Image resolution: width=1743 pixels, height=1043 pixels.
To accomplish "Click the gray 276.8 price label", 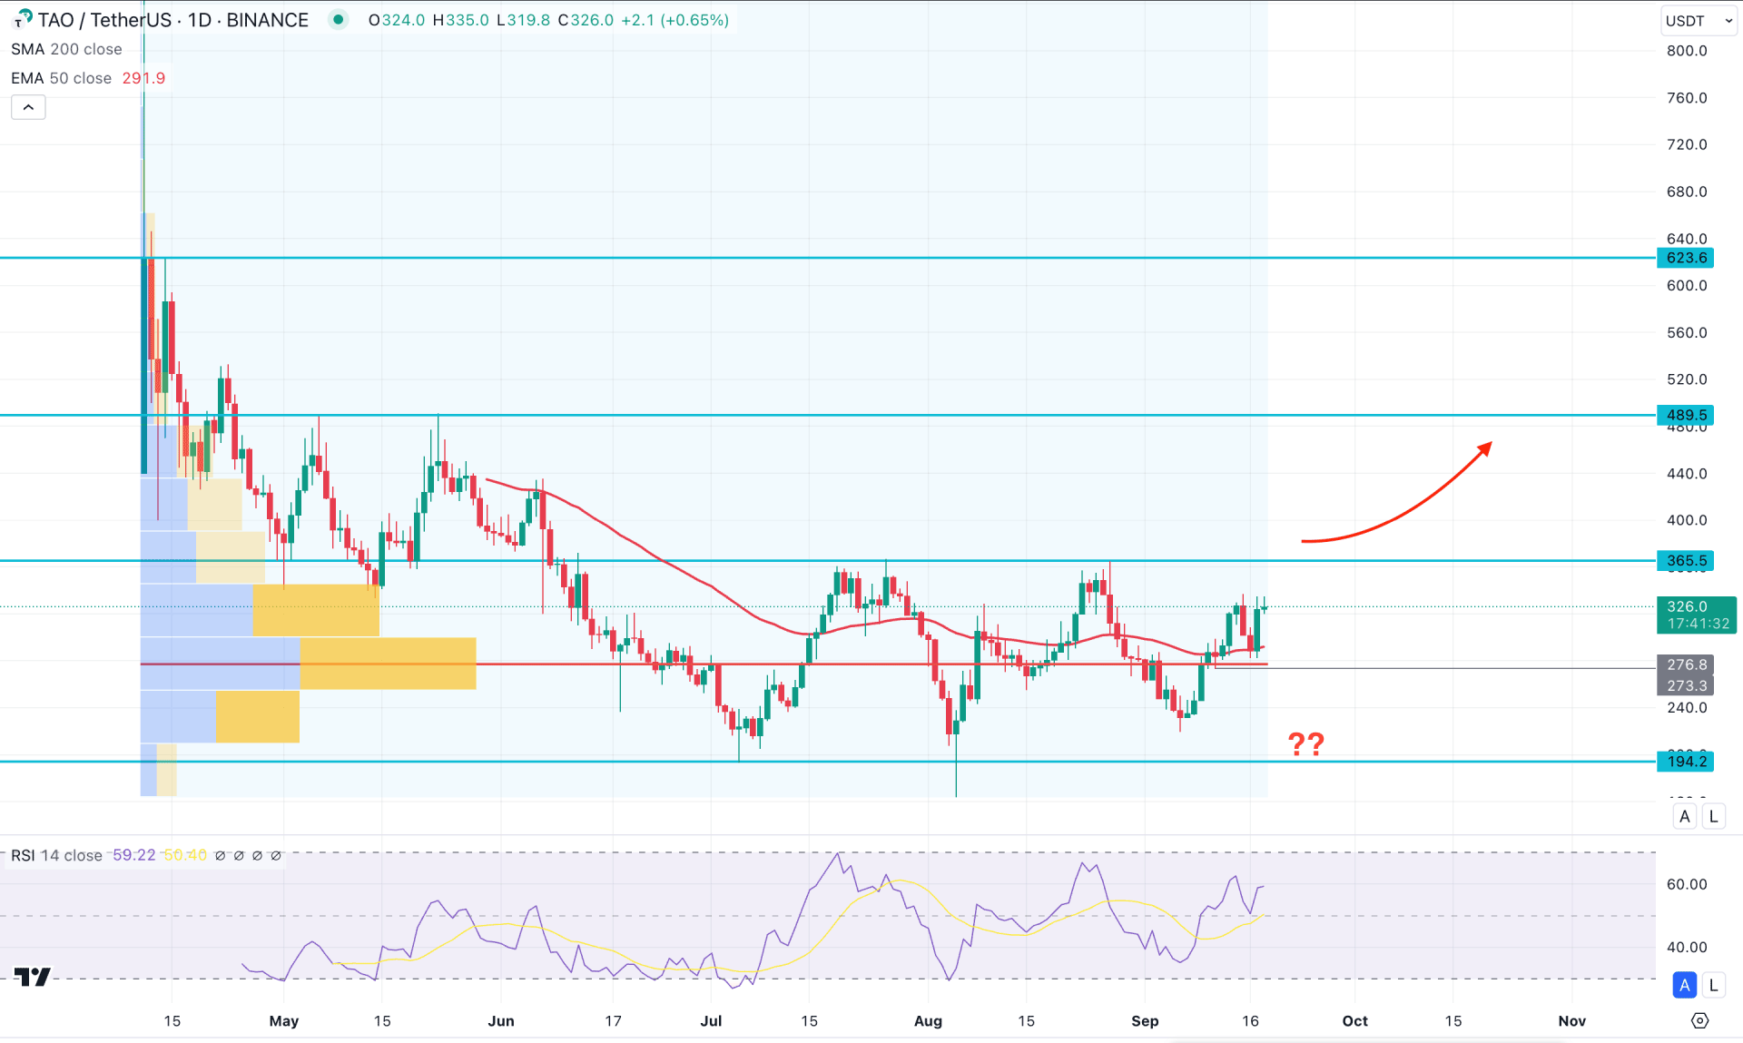I will (1686, 664).
